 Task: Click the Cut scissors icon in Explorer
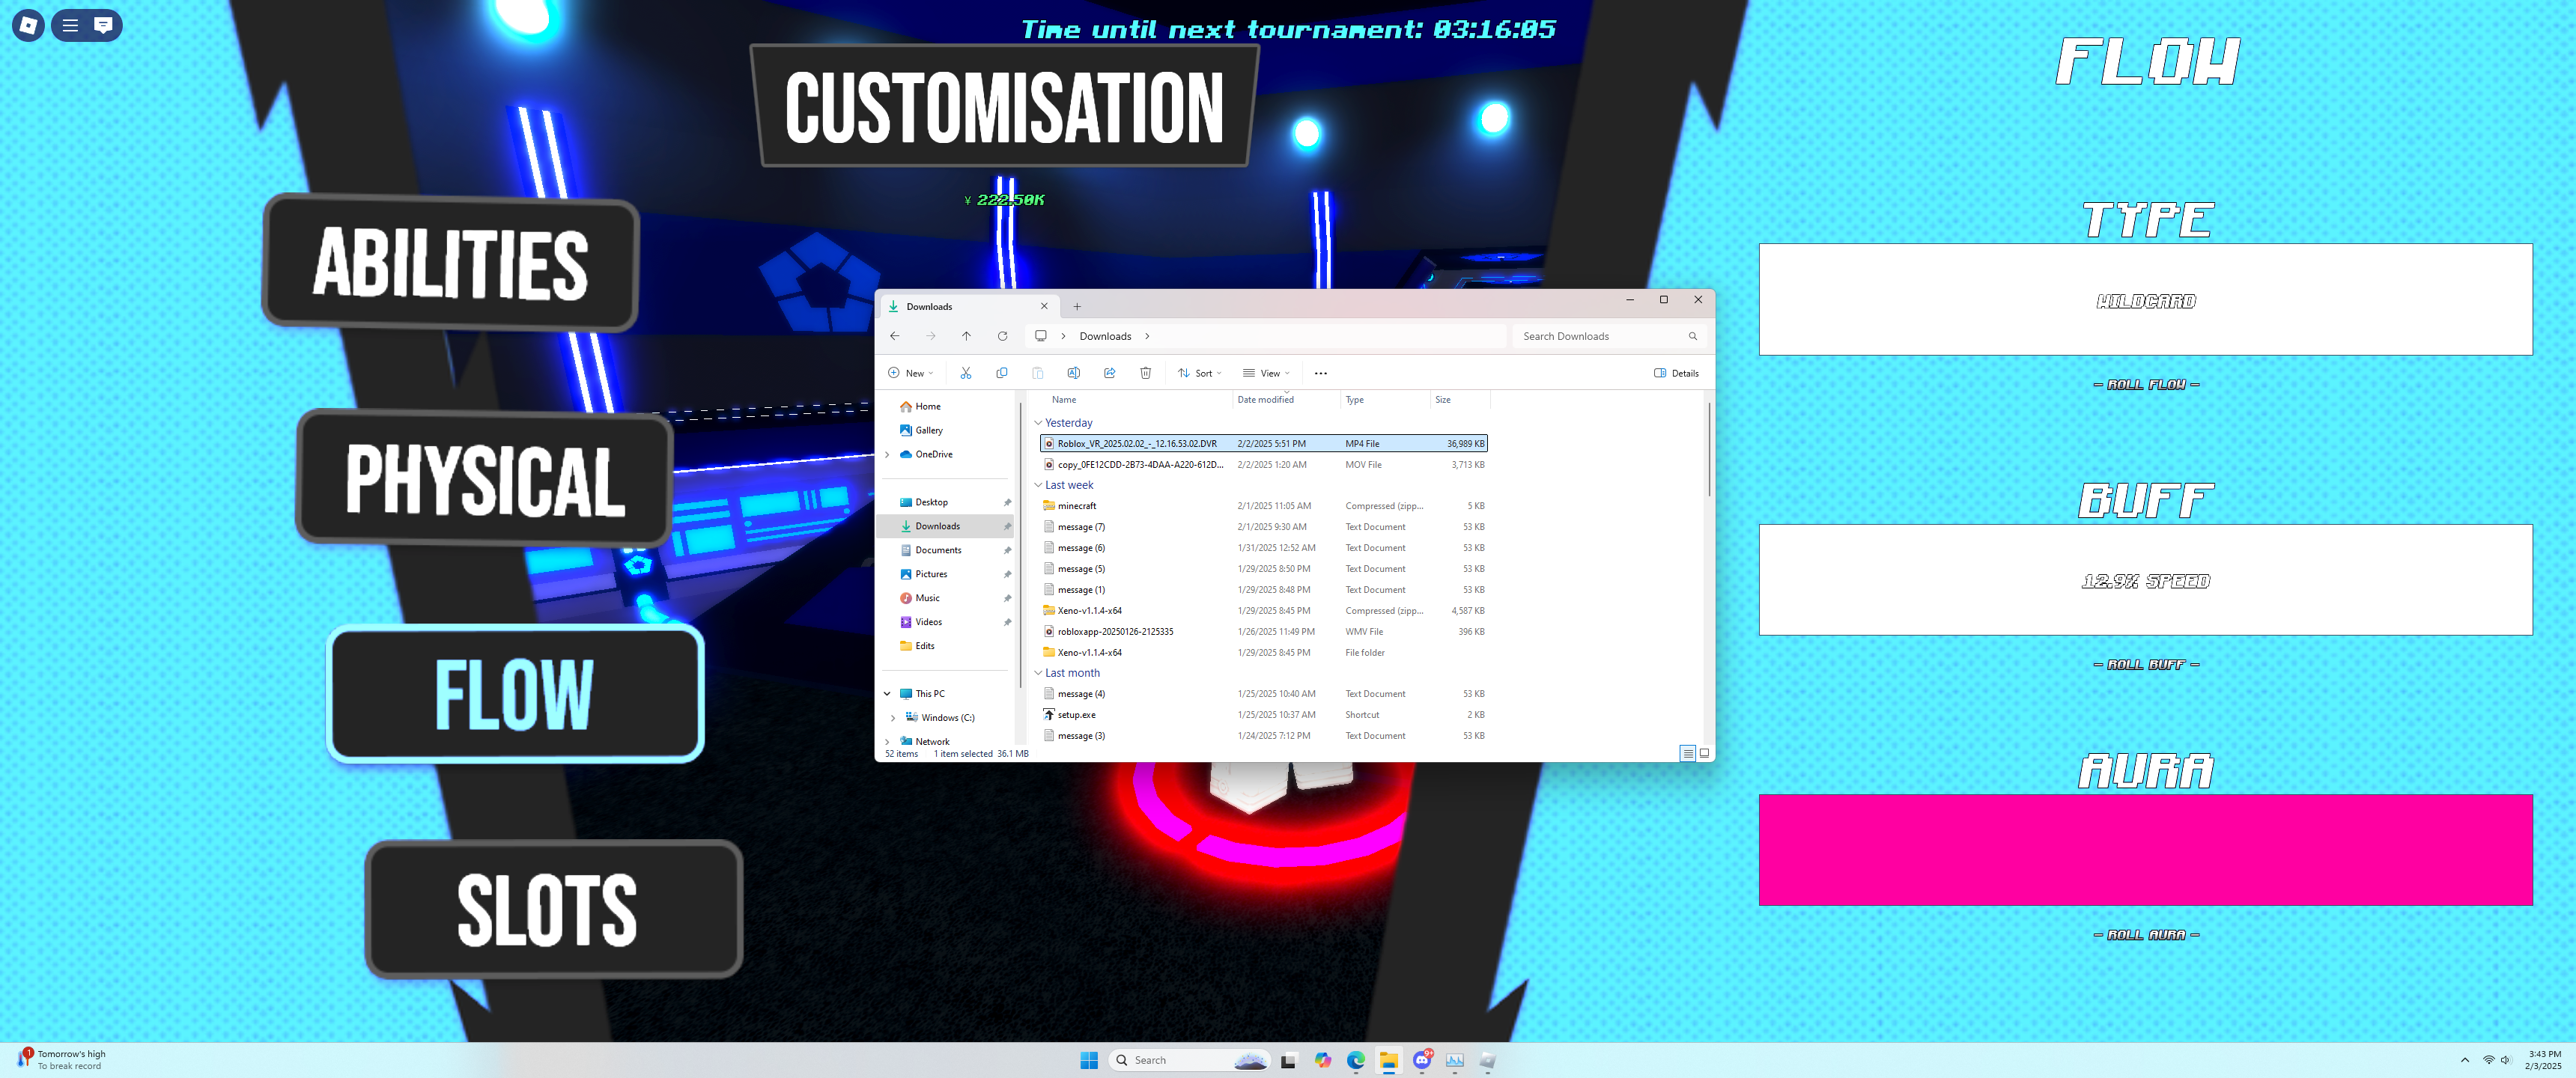point(965,373)
